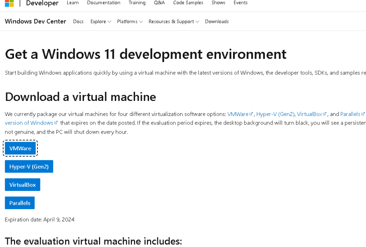Screen dimensions: 366x247
Task: Open the Training nav link
Action: coord(137,3)
